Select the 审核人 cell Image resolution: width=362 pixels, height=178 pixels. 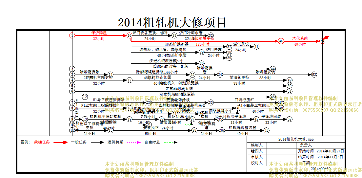[257, 157]
